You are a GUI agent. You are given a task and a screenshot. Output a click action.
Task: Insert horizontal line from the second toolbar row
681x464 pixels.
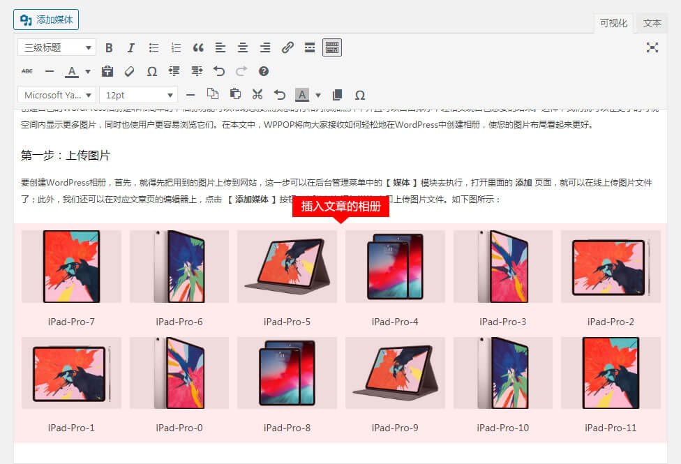[x=50, y=71]
